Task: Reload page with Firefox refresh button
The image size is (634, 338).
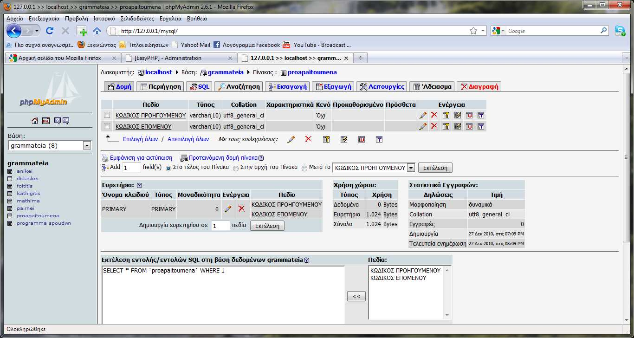Action: (x=50, y=31)
